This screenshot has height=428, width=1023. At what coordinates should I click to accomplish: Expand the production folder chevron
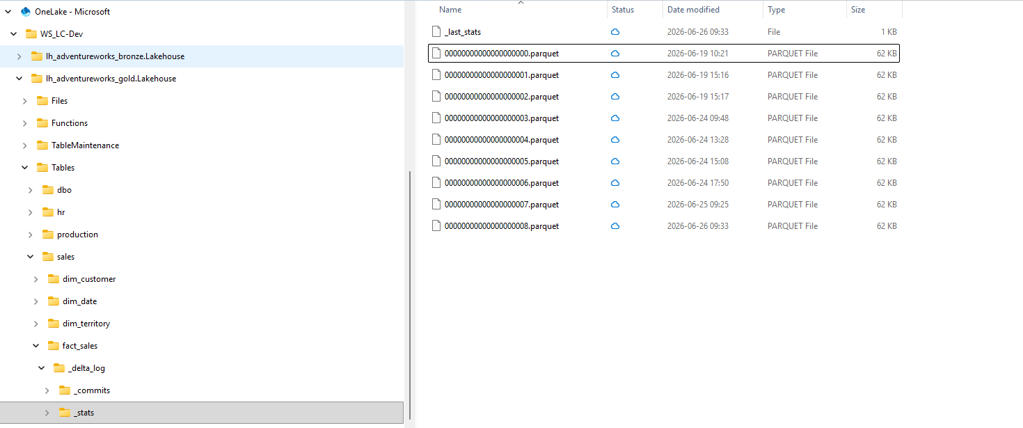pos(31,235)
